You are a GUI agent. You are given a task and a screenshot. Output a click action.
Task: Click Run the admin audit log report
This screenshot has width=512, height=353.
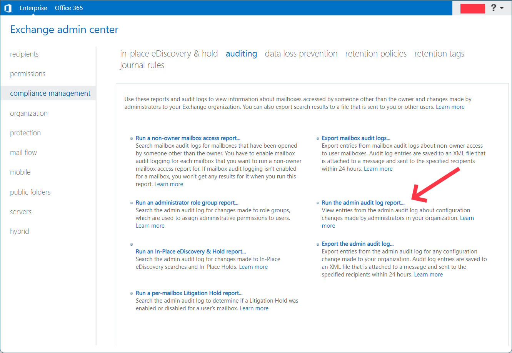point(363,203)
